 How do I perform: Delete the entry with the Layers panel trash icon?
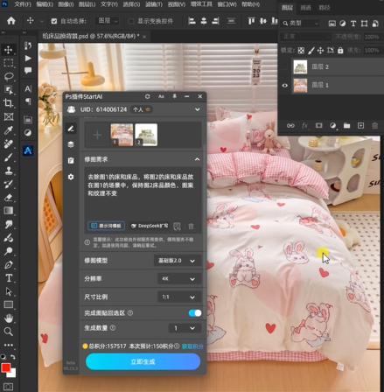click(x=374, y=126)
